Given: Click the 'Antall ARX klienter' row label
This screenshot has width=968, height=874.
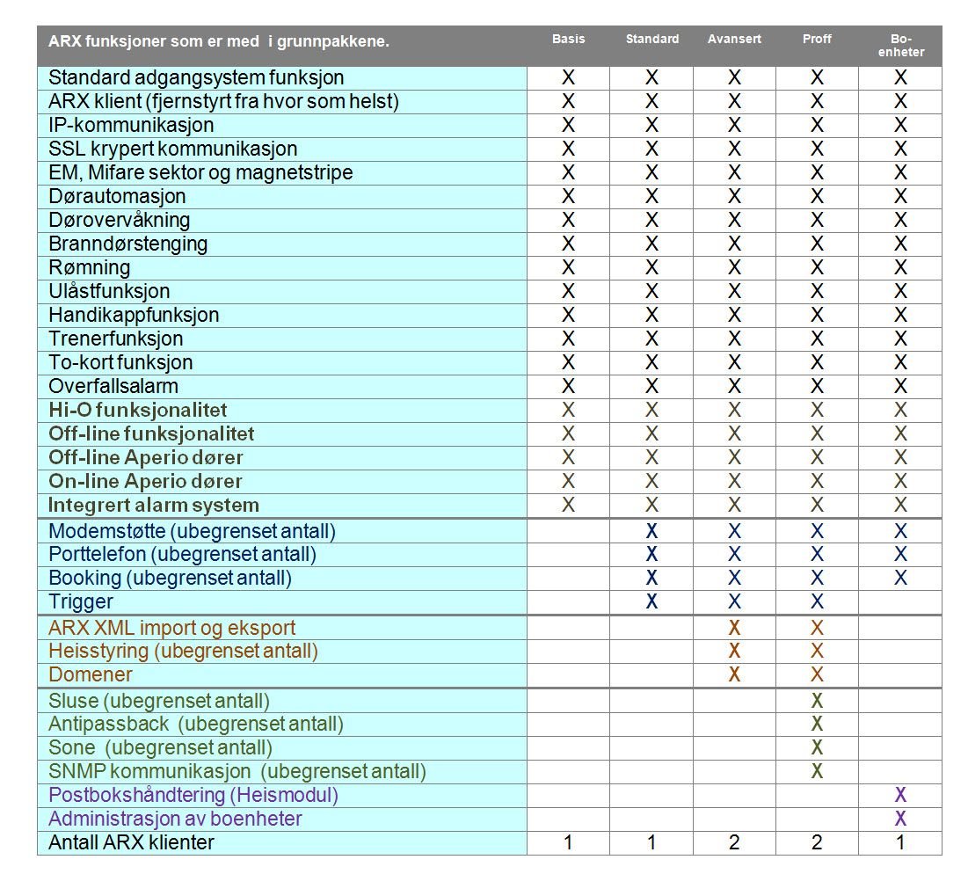Looking at the screenshot, I should click(x=131, y=843).
